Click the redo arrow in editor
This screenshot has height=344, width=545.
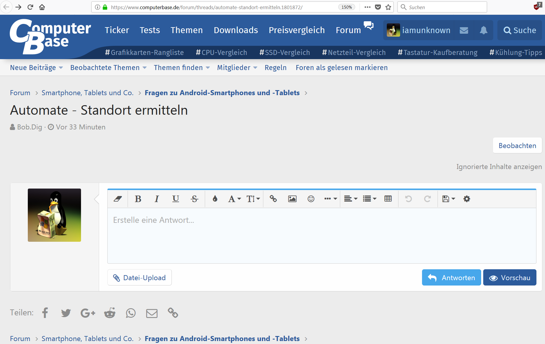(427, 199)
